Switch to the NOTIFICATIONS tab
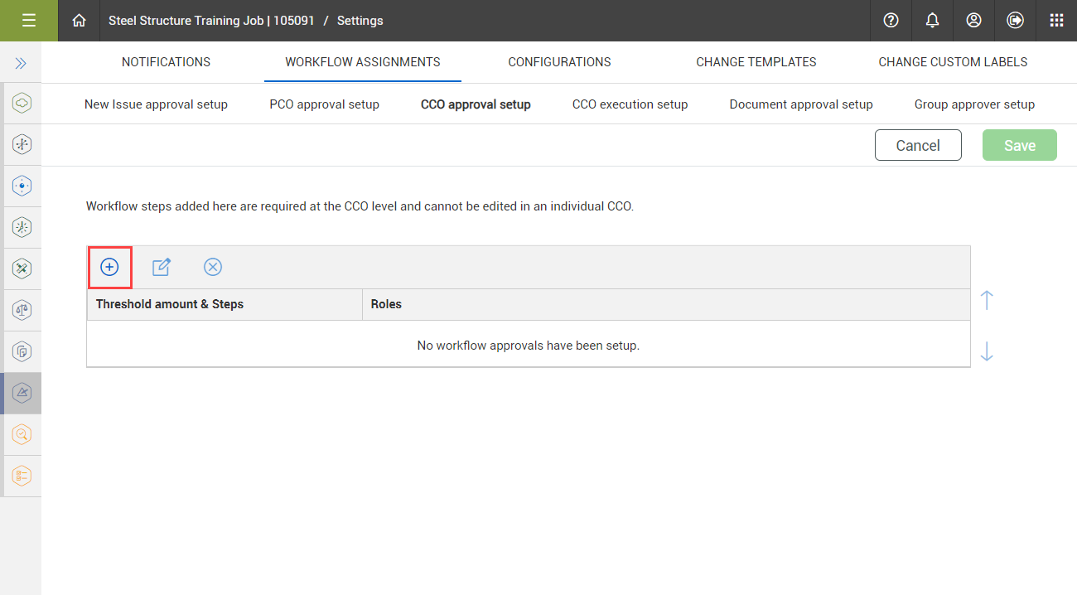The height and width of the screenshot is (595, 1077). click(x=166, y=61)
